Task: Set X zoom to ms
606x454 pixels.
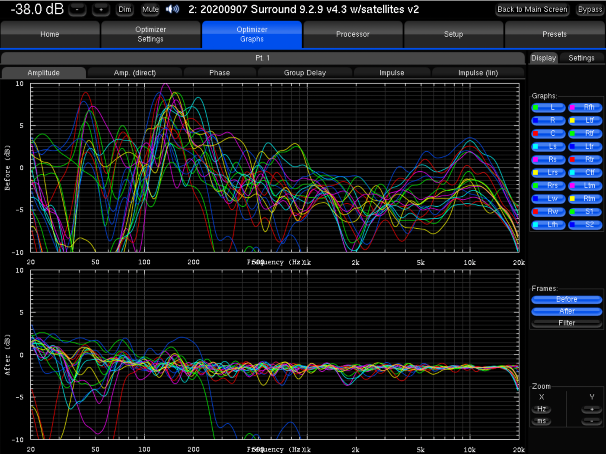Action: (541, 421)
